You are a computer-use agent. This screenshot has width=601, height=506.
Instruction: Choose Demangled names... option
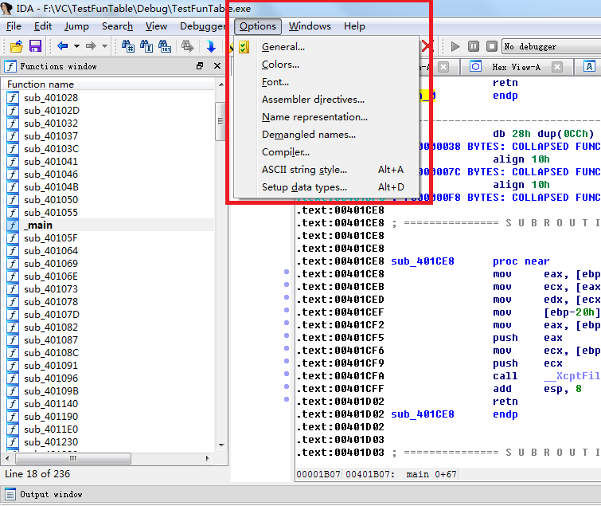(326, 135)
